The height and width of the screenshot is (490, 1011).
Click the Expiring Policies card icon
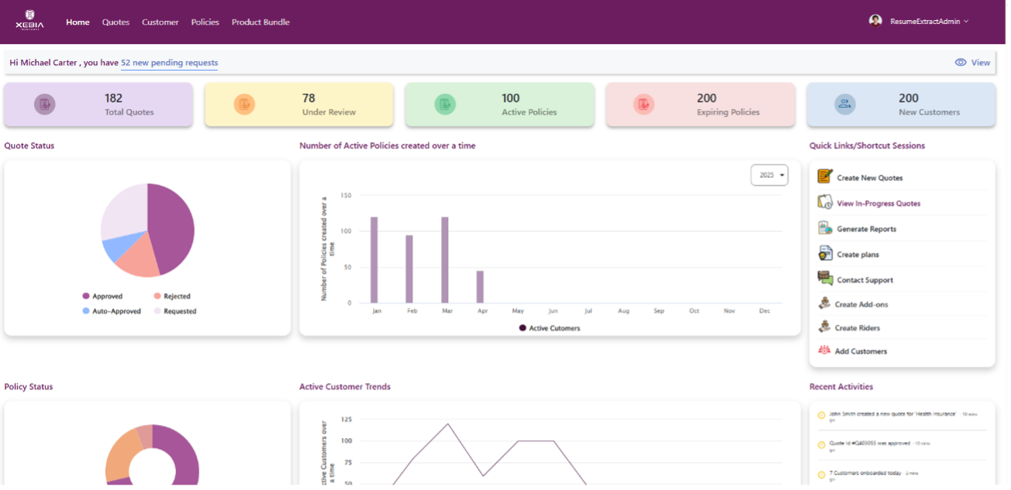click(644, 104)
